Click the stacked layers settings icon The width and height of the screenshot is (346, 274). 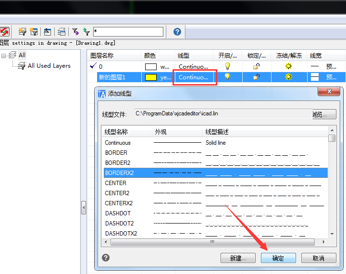(62, 32)
